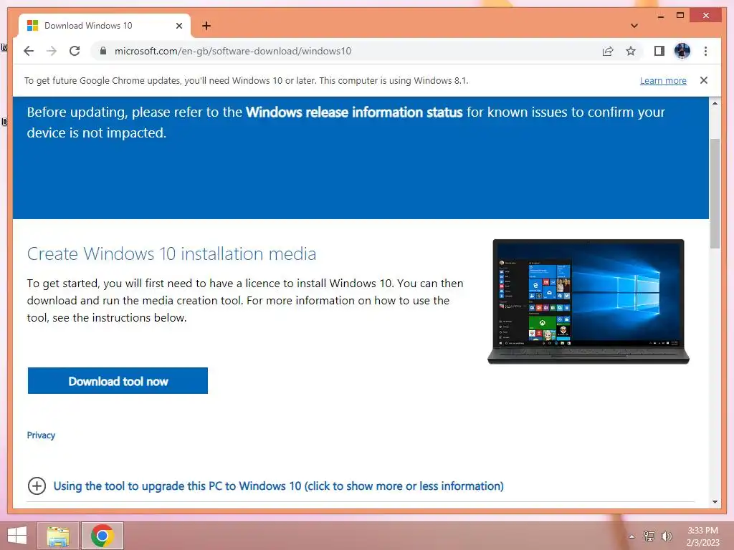Screen dimensions: 734x550
Task: Expand the upgrade info plus-circle icon
Action: [x=37, y=486]
